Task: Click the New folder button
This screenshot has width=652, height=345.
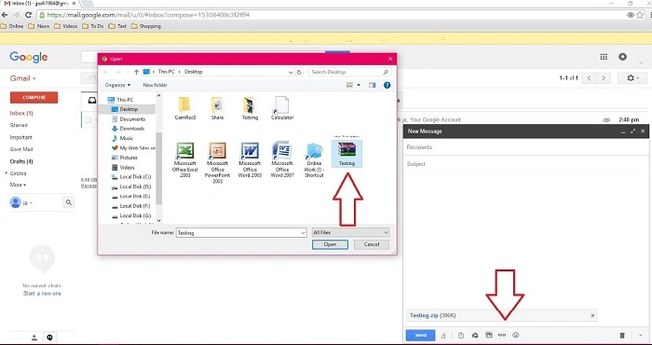Action: (x=156, y=85)
